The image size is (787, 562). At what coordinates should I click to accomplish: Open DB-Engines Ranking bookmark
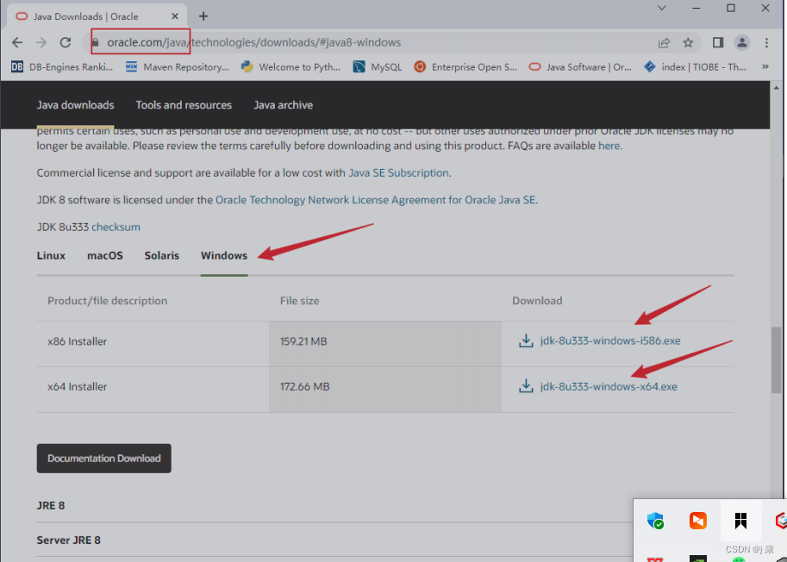pyautogui.click(x=62, y=66)
